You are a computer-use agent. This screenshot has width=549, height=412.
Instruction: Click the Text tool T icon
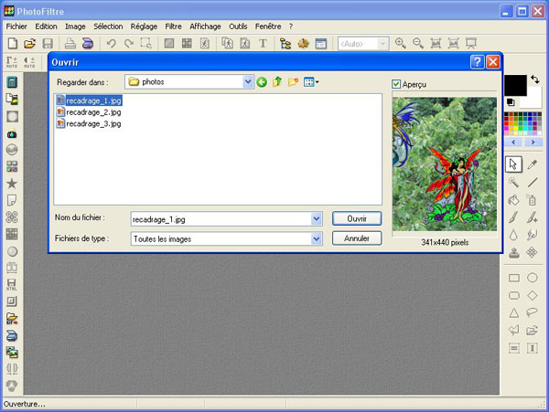(x=263, y=43)
